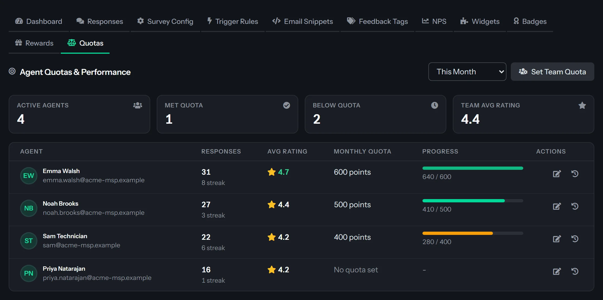Go to the Dashboard tab
This screenshot has width=603, height=300.
[39, 21]
